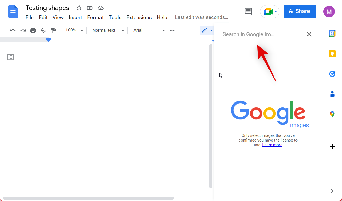Show more toolbar options ellipsis
The image size is (342, 201).
pyautogui.click(x=172, y=30)
